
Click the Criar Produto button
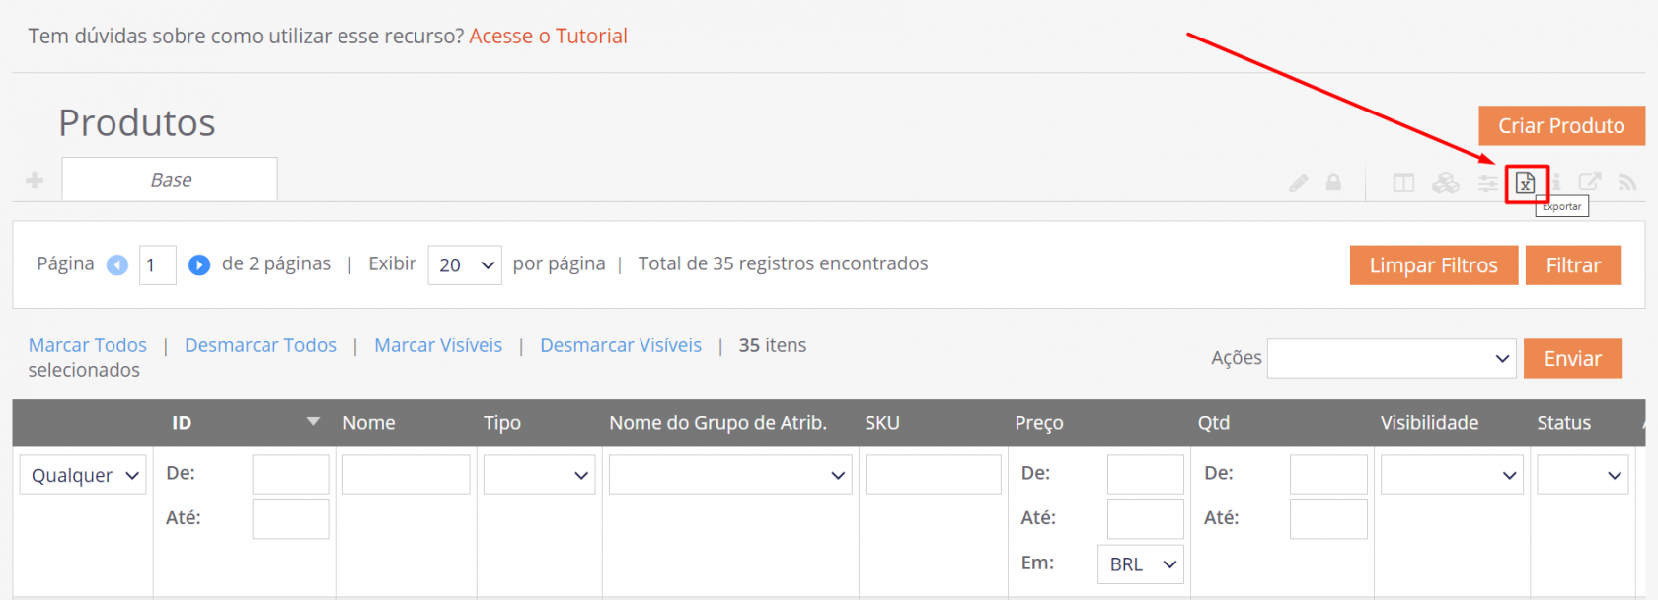1561,126
